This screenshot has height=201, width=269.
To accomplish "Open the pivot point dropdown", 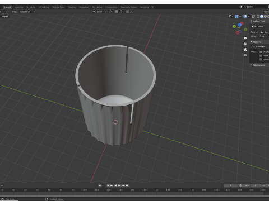I will coord(111,12).
